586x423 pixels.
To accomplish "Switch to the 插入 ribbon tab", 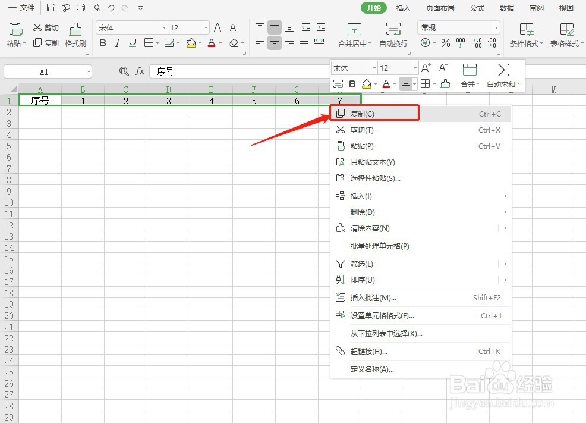I will pos(403,8).
